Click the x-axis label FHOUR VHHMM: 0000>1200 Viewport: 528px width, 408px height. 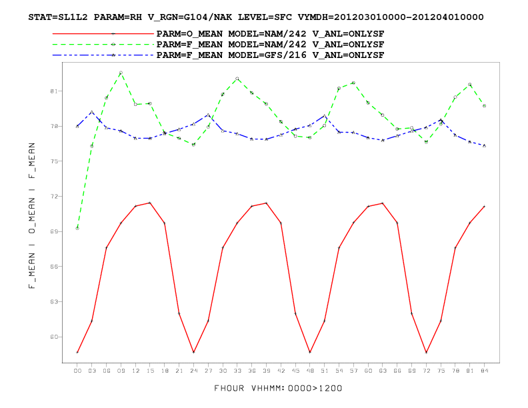[278, 389]
